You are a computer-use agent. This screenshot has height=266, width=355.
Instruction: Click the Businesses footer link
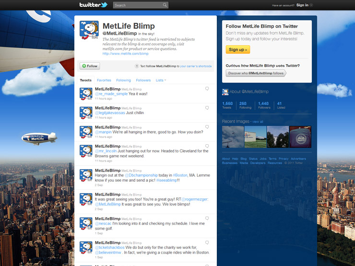(230, 163)
